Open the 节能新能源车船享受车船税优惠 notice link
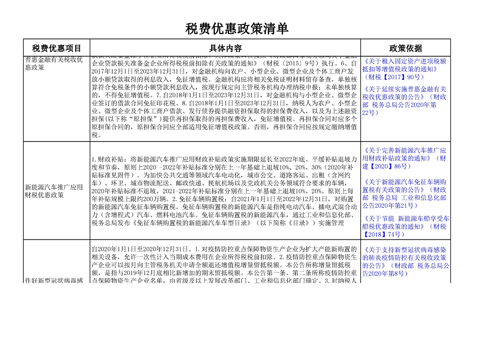Viewport: 494px width, 349px height. coord(404,222)
